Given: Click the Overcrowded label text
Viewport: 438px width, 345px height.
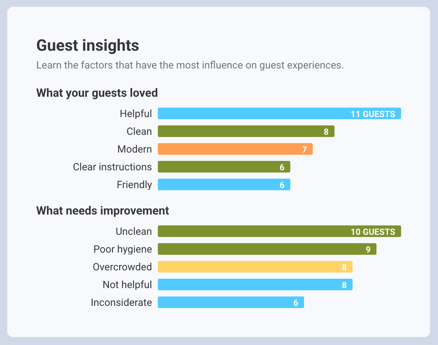Looking at the screenshot, I should (122, 267).
